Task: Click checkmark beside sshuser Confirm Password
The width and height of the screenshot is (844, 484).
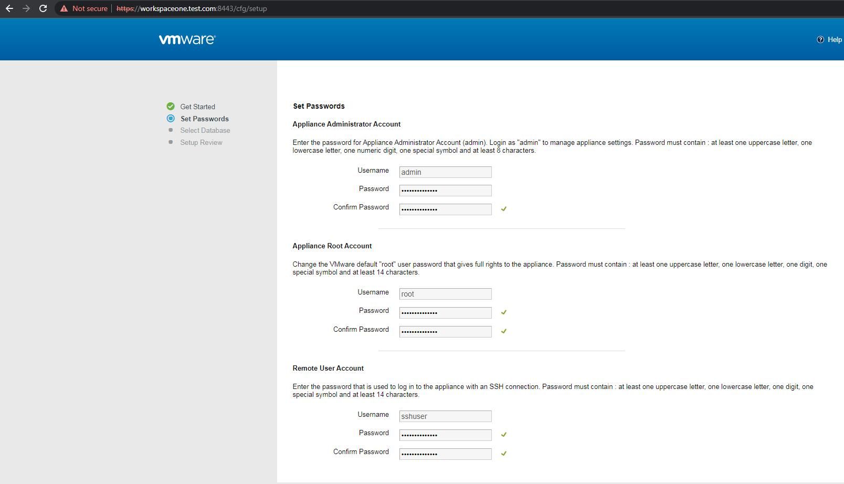Action: 504,454
